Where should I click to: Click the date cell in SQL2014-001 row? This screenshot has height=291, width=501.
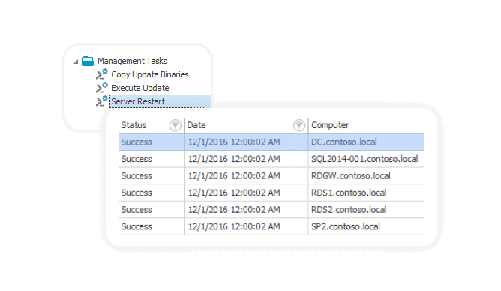point(246,159)
